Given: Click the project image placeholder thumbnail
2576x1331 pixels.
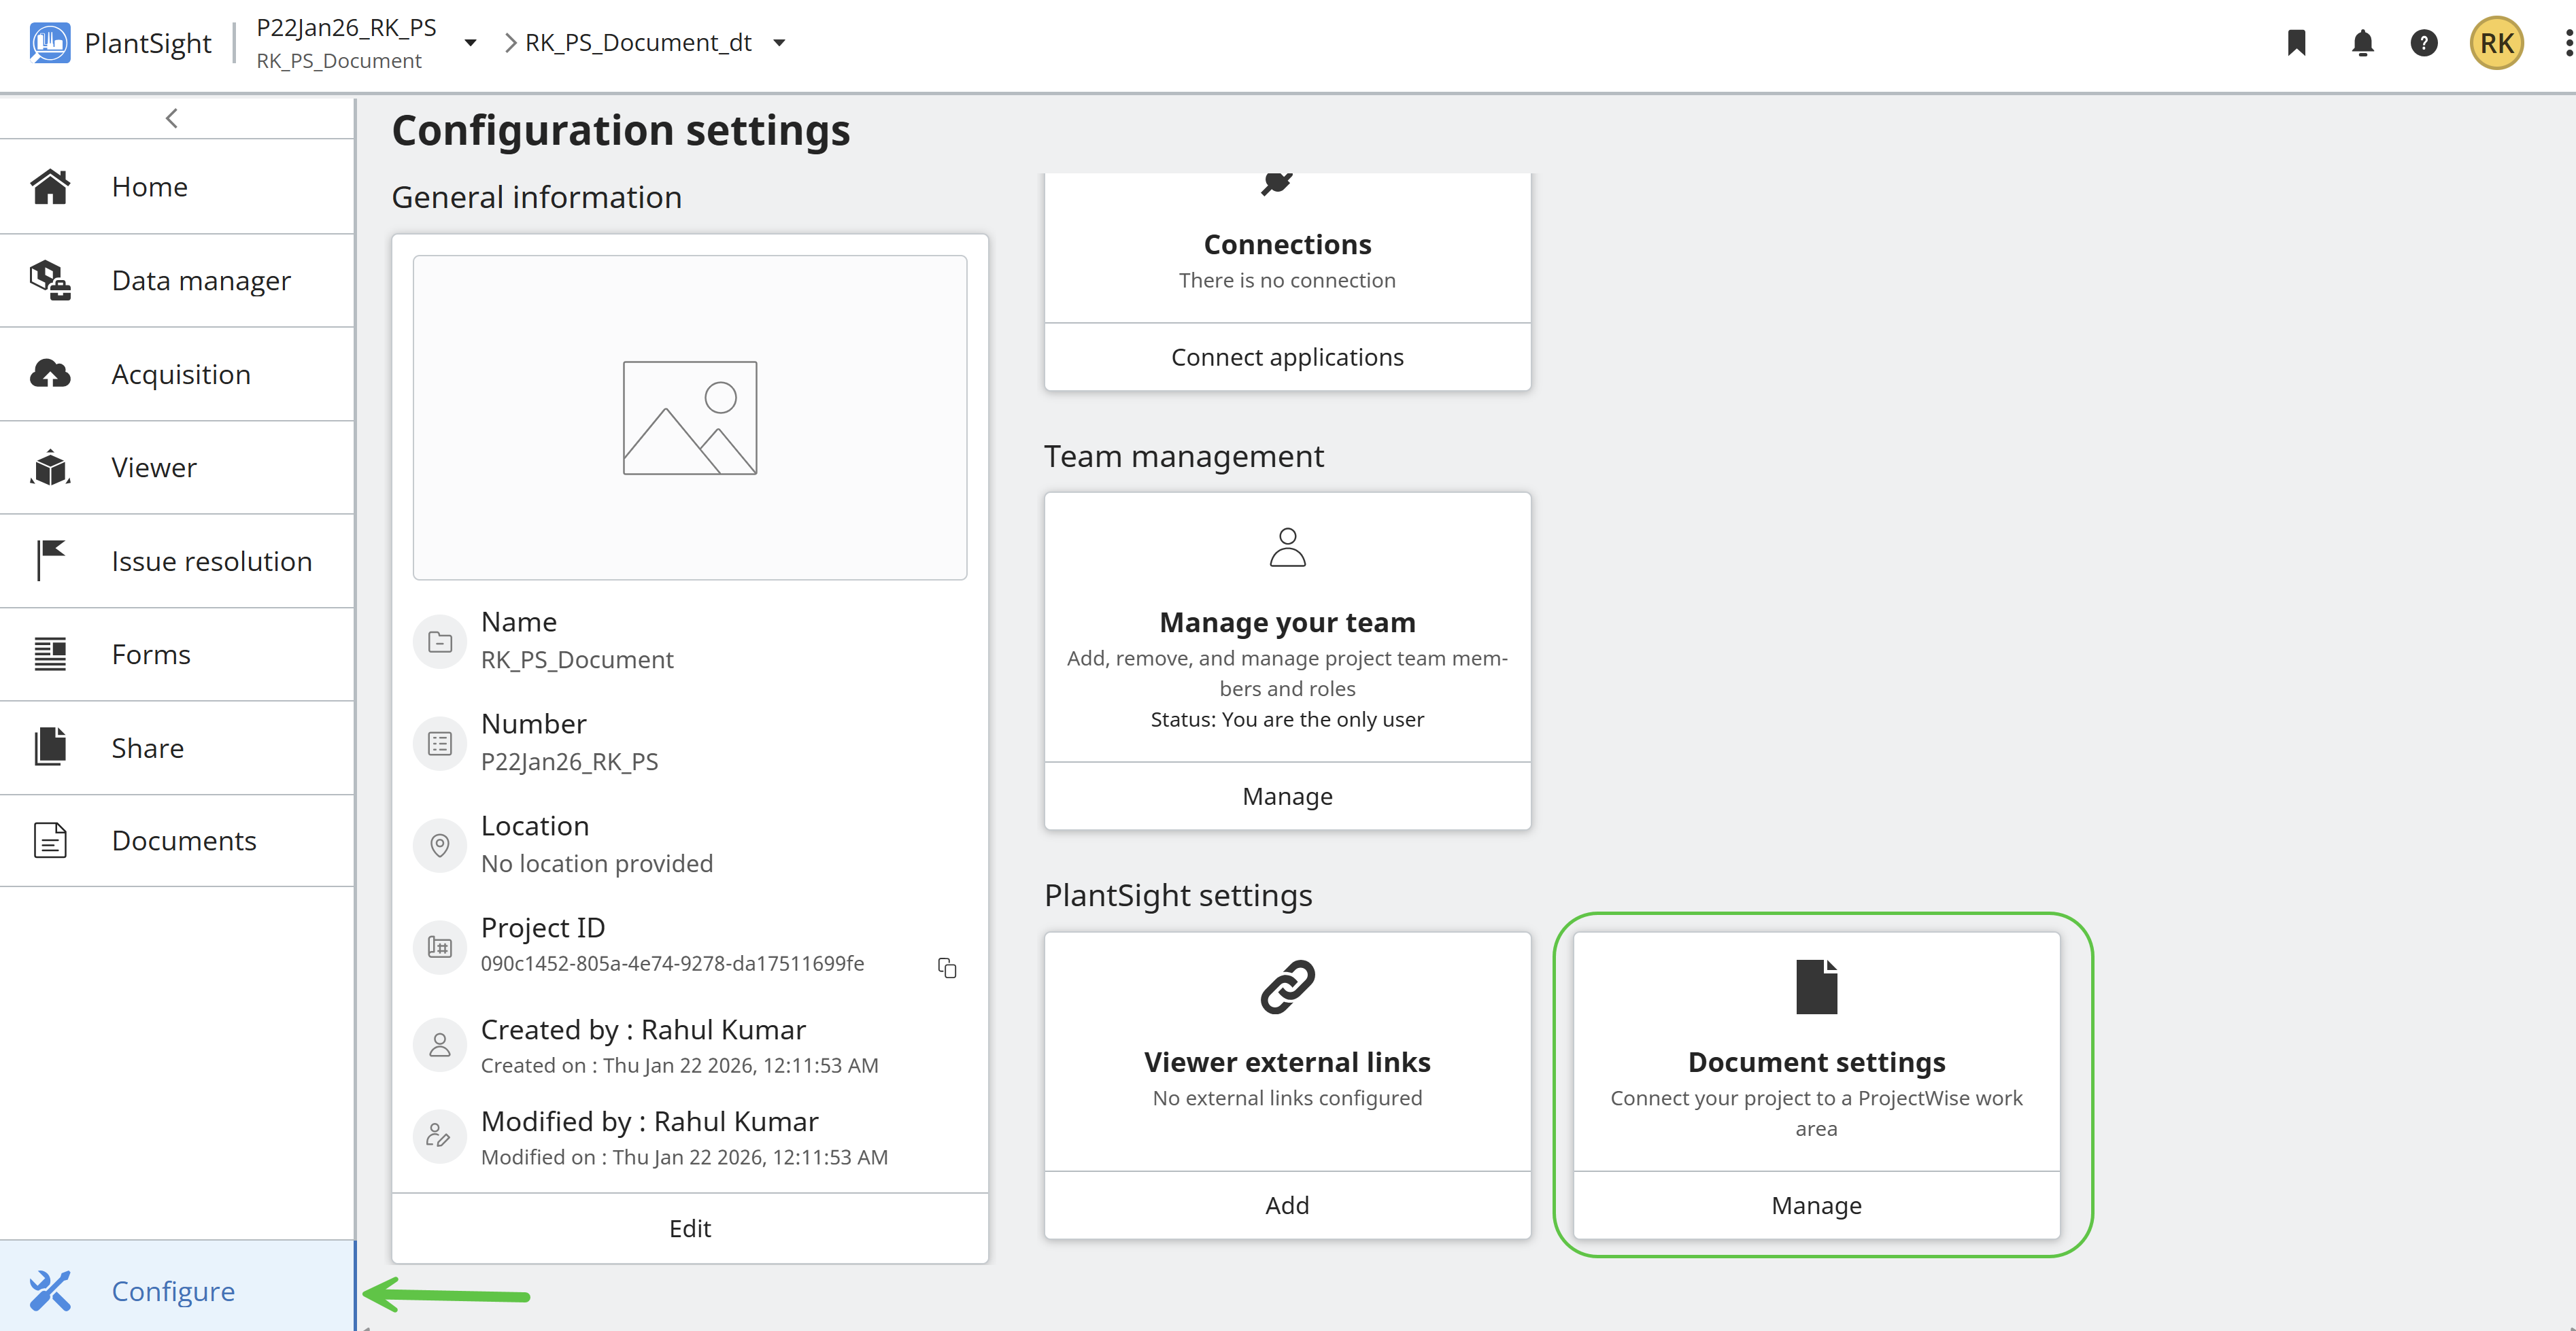Looking at the screenshot, I should tap(689, 417).
